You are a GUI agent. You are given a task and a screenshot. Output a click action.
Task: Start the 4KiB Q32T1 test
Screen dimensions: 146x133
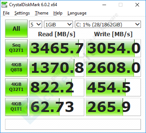click(16, 87)
